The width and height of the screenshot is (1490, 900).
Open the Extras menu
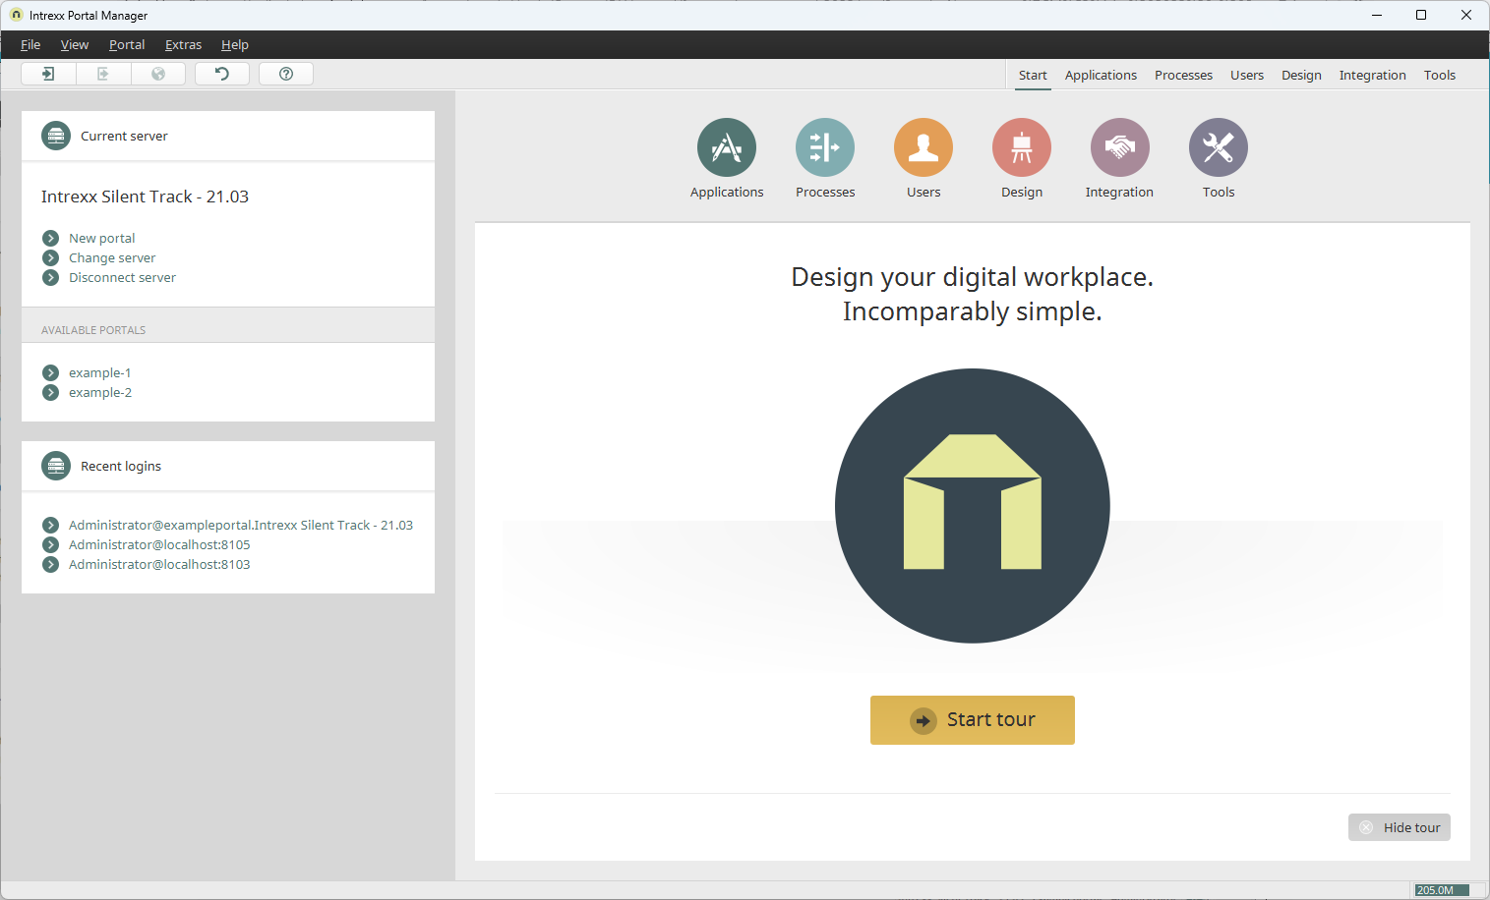tap(183, 44)
